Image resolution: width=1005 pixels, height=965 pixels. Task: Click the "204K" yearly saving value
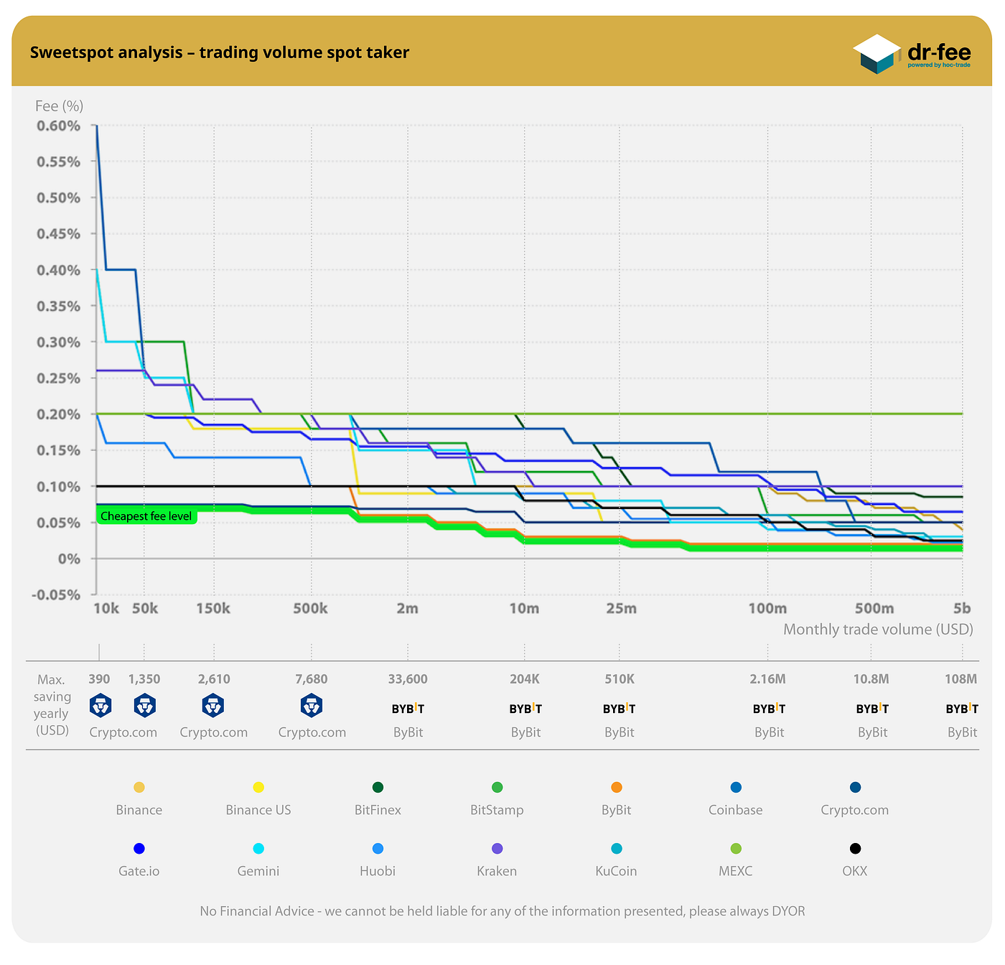pos(525,679)
